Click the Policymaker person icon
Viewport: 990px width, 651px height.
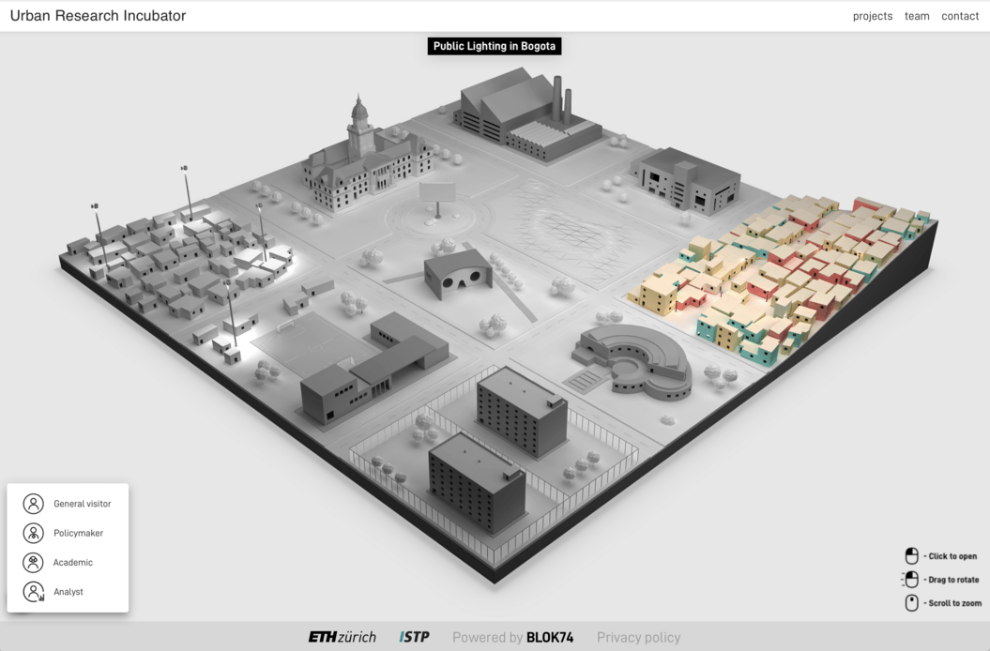(x=34, y=533)
